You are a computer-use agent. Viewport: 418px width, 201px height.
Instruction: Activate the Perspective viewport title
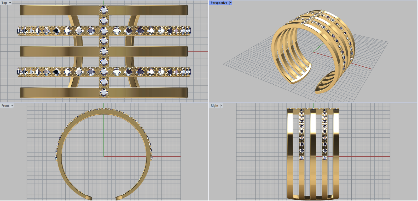pyautogui.click(x=219, y=3)
